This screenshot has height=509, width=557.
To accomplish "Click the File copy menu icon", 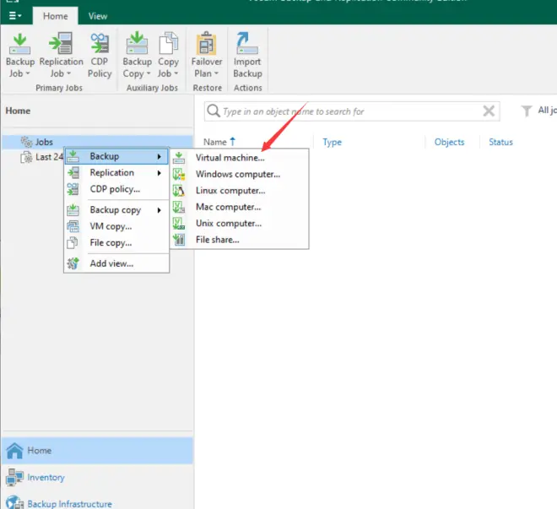I will tap(73, 242).
